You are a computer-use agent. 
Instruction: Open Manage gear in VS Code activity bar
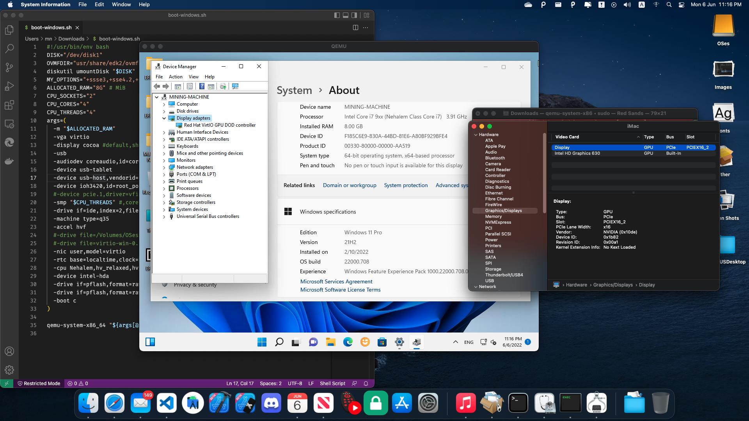click(9, 370)
